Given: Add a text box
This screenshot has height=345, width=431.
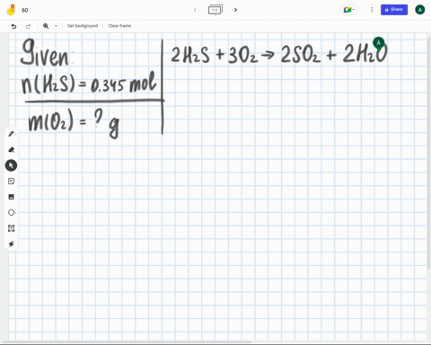Looking at the screenshot, I should tap(11, 228).
